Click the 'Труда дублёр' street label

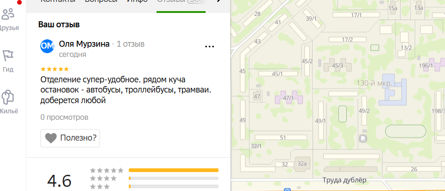coord(345,180)
